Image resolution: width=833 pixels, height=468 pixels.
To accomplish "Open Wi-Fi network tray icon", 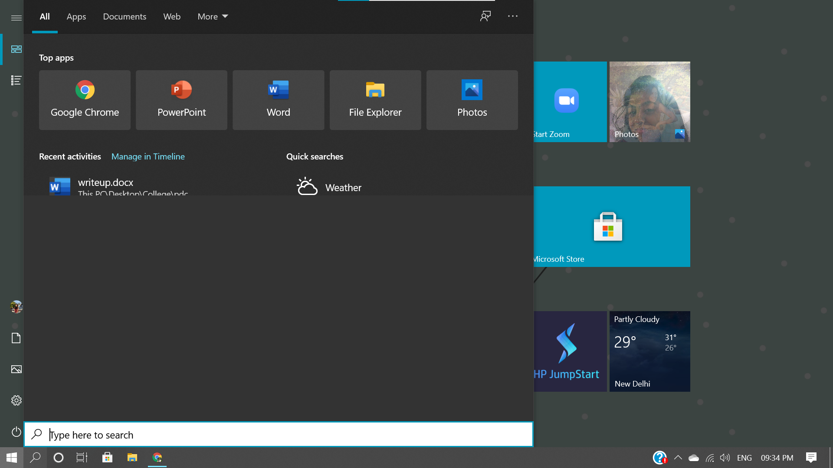I will click(x=710, y=458).
